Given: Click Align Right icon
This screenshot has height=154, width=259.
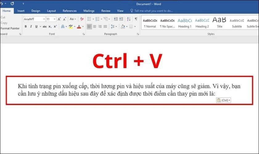Looking at the screenshot, I should pyautogui.click(x=100, y=26).
